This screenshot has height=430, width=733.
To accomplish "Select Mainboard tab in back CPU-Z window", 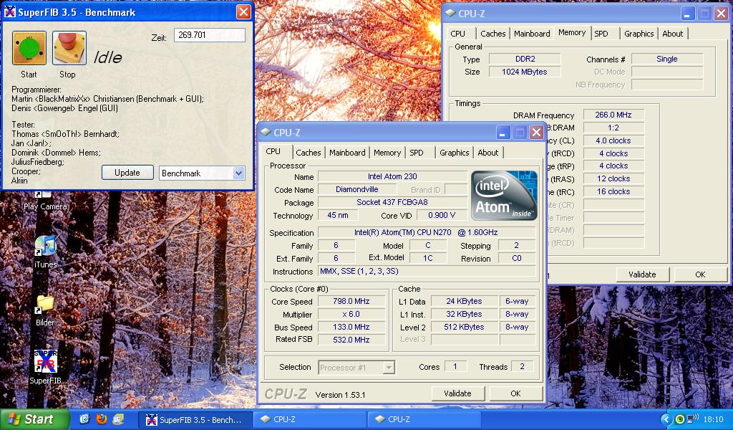I will (x=532, y=34).
